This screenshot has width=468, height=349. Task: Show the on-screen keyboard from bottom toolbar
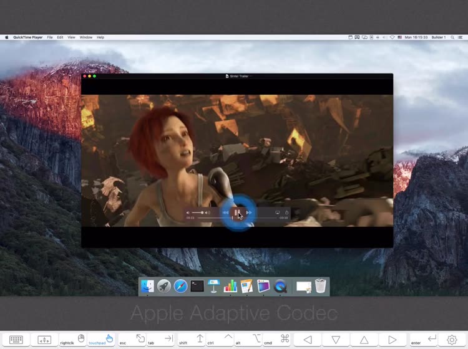pyautogui.click(x=16, y=340)
